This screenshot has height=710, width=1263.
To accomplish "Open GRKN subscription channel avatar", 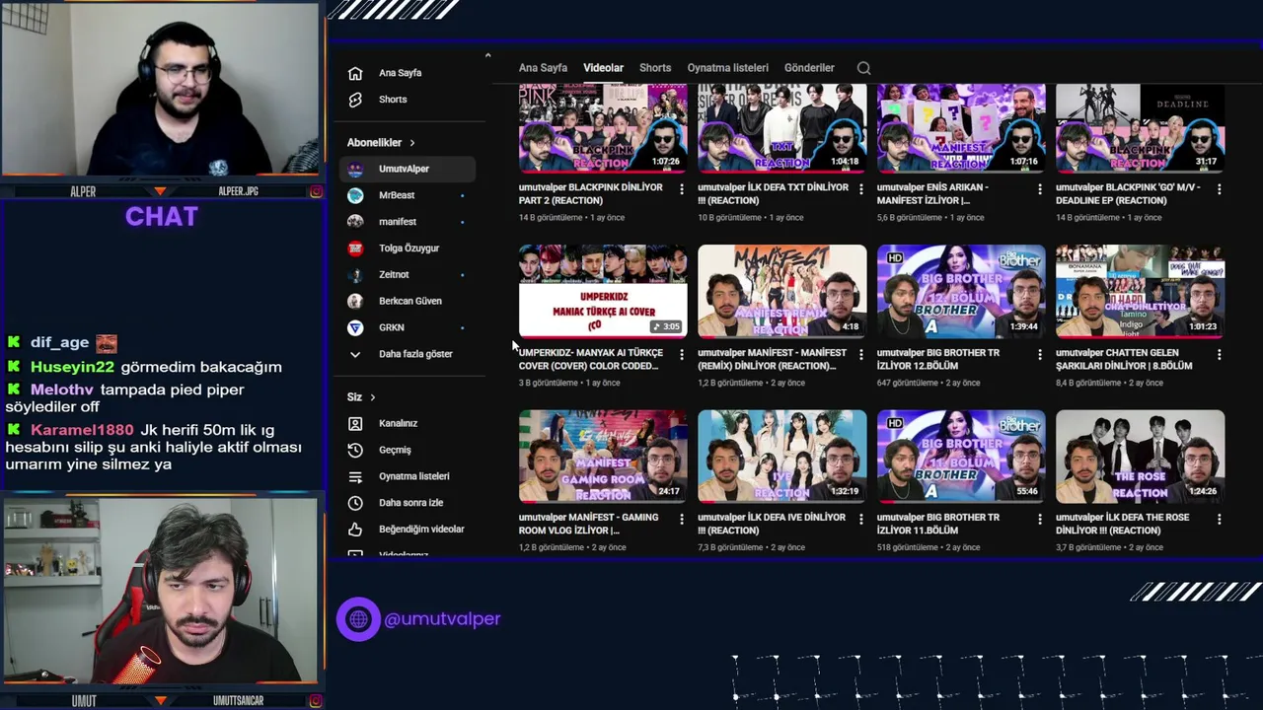I will point(355,327).
